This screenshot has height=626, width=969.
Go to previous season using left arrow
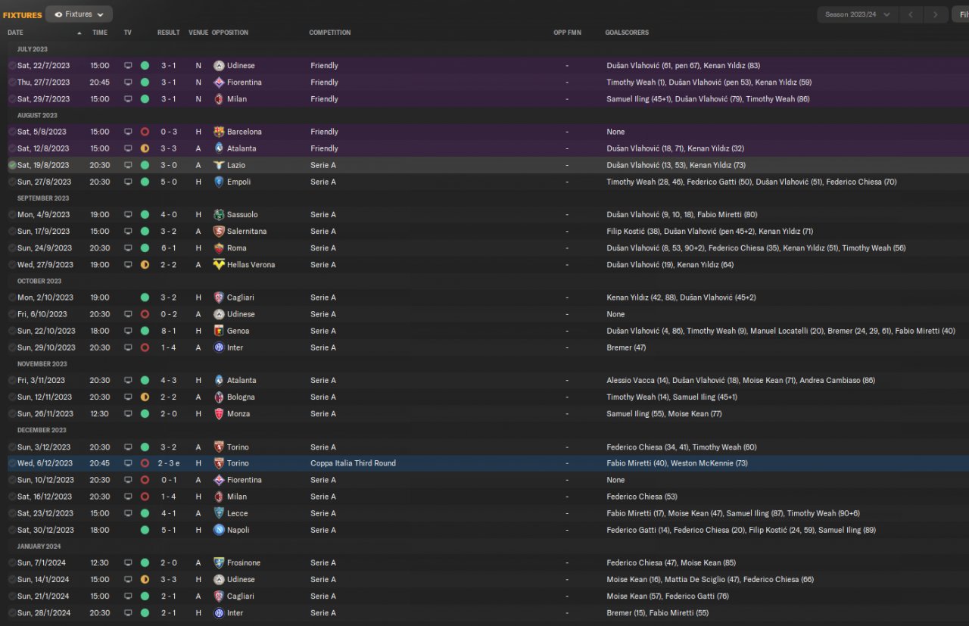click(911, 14)
